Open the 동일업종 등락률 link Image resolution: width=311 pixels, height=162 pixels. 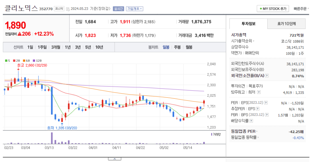(245, 137)
